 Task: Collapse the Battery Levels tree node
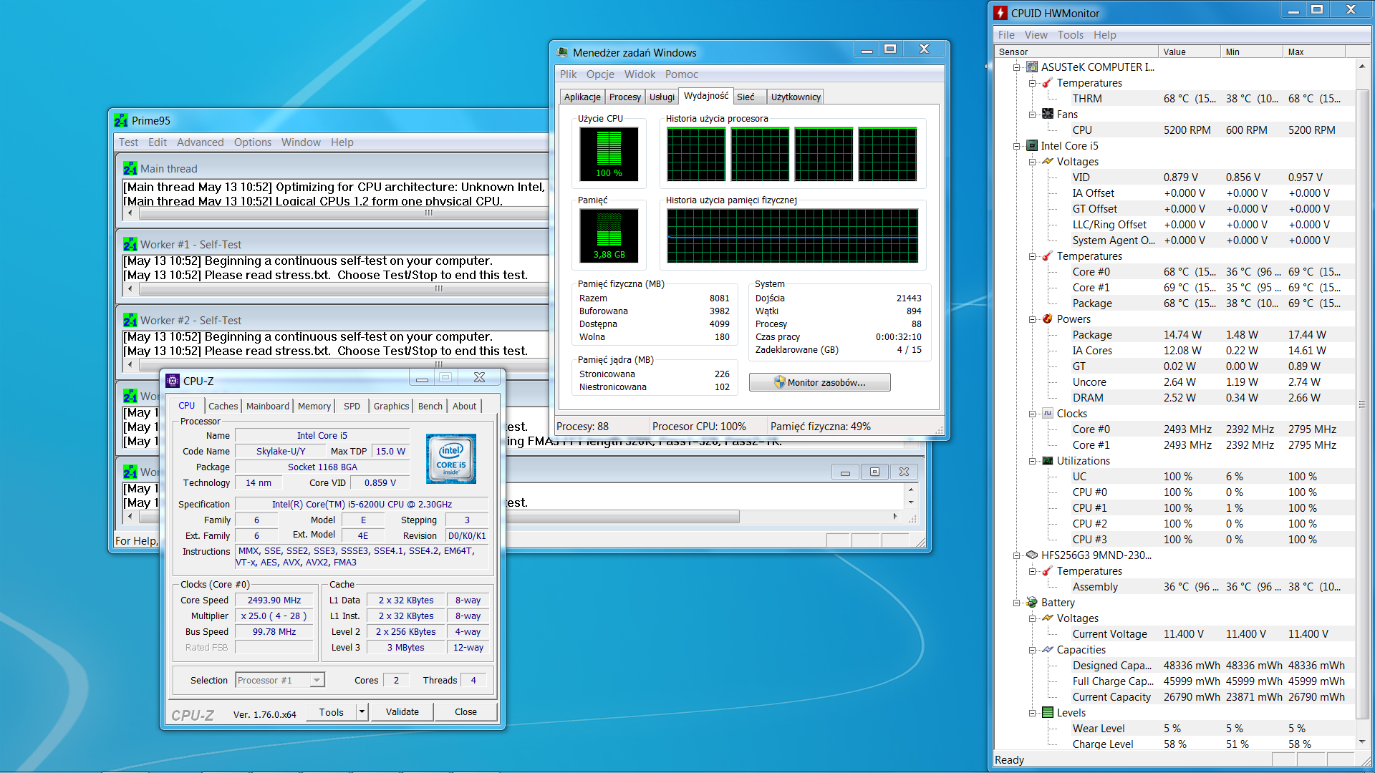pos(1032,713)
